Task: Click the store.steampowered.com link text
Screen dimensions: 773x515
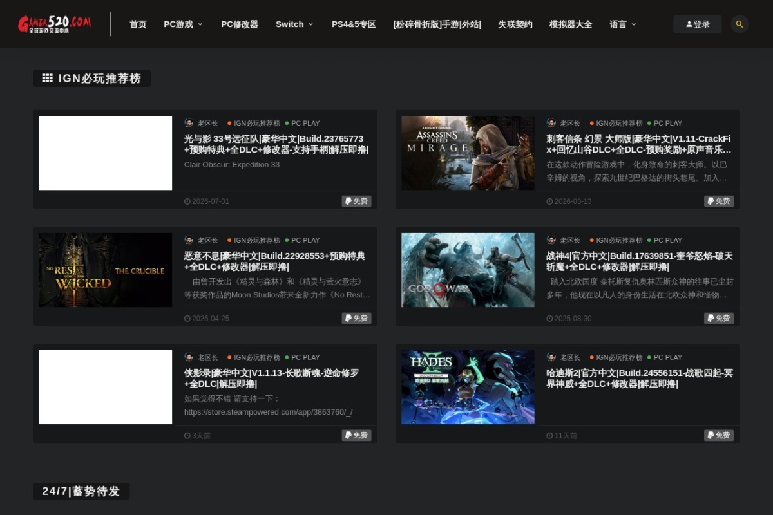Action: click(269, 412)
